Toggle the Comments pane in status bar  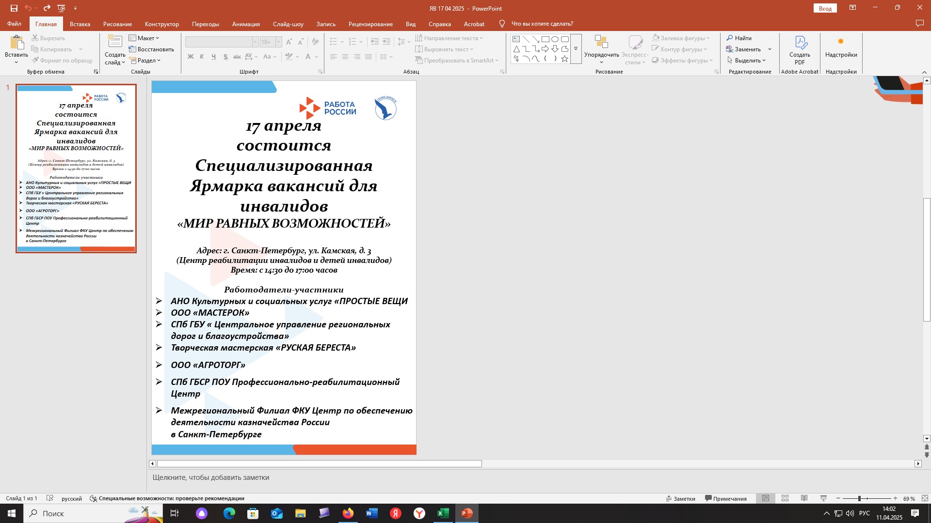(726, 498)
